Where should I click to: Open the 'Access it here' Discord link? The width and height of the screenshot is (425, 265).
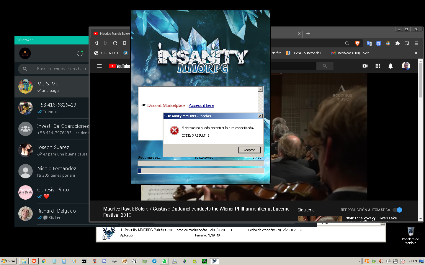point(201,105)
